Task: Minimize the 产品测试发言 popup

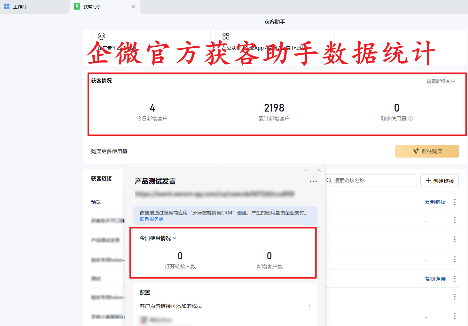Action: point(306,170)
